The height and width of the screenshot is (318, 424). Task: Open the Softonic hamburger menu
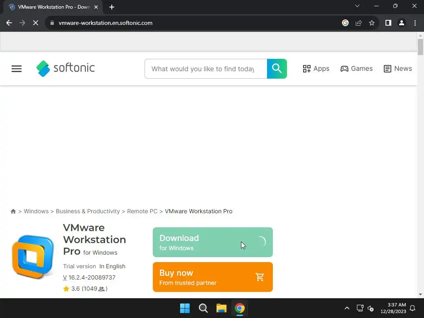tap(17, 69)
